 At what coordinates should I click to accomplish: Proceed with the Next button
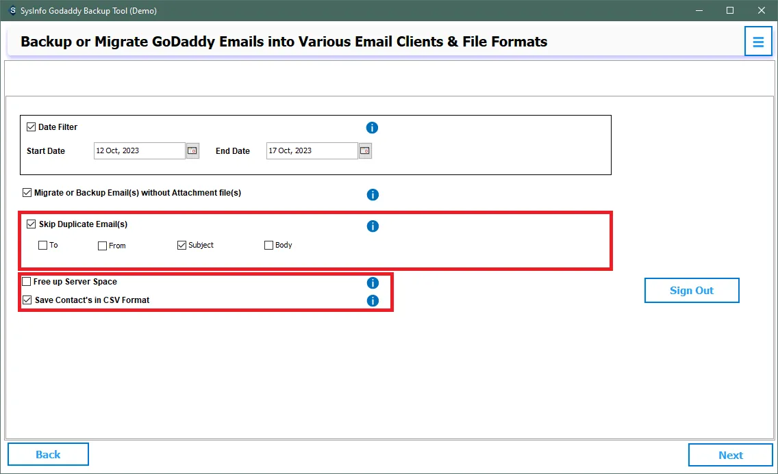click(x=730, y=455)
